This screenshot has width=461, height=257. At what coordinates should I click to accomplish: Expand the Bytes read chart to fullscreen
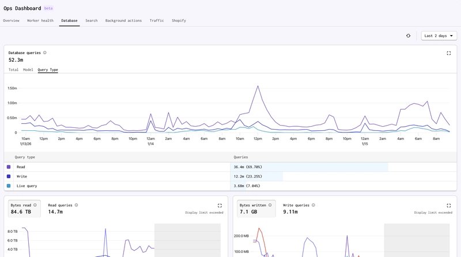point(220,205)
